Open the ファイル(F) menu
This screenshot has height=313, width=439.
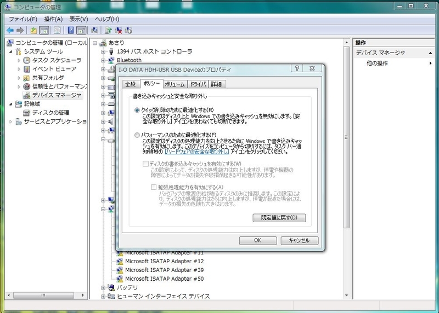23,19
